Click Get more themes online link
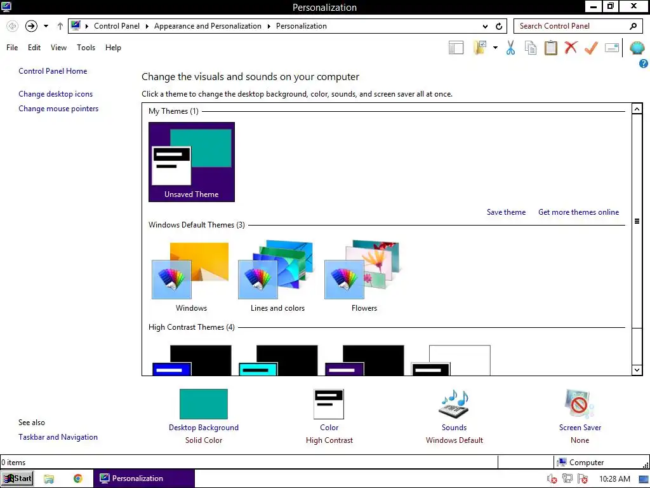 (x=578, y=212)
